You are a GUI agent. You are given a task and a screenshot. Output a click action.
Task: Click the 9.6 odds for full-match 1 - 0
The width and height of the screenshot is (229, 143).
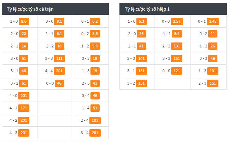coord(24,21)
